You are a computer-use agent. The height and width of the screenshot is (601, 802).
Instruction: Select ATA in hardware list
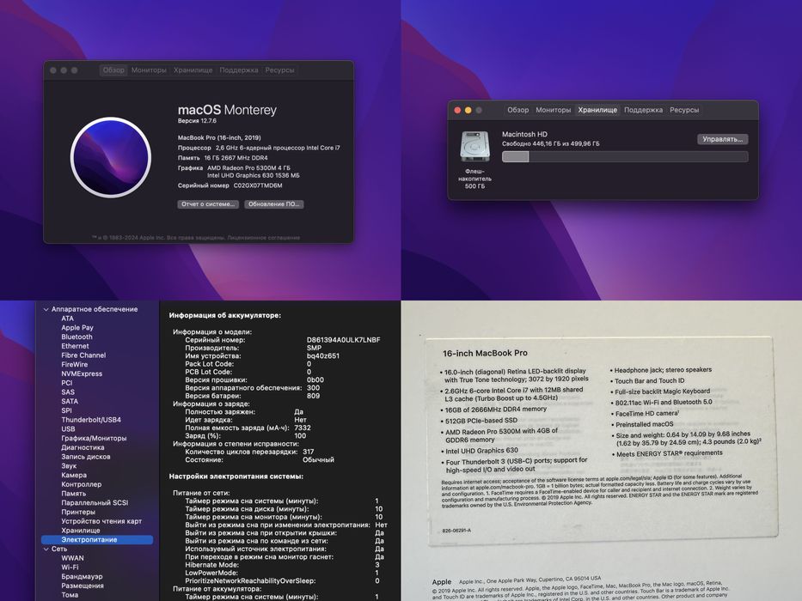pyautogui.click(x=68, y=319)
